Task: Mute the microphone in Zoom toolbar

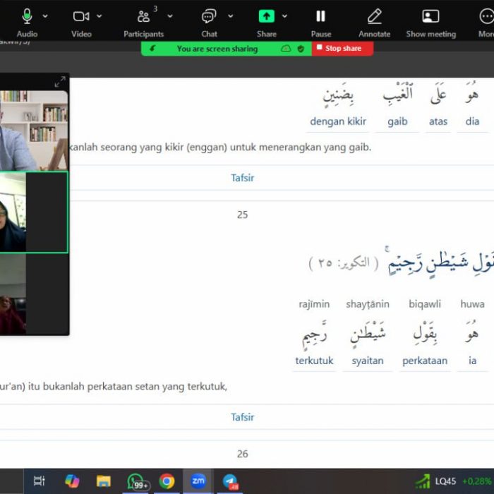Action: click(27, 16)
